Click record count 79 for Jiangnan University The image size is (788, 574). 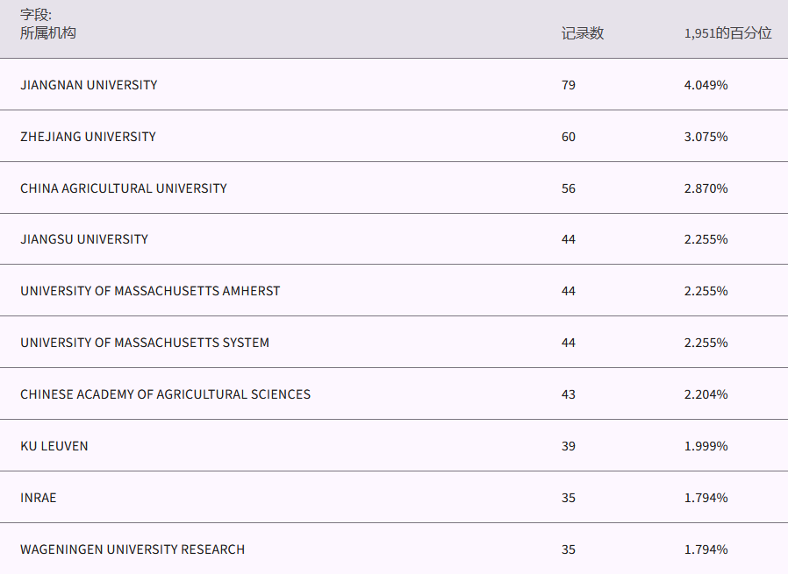click(569, 85)
